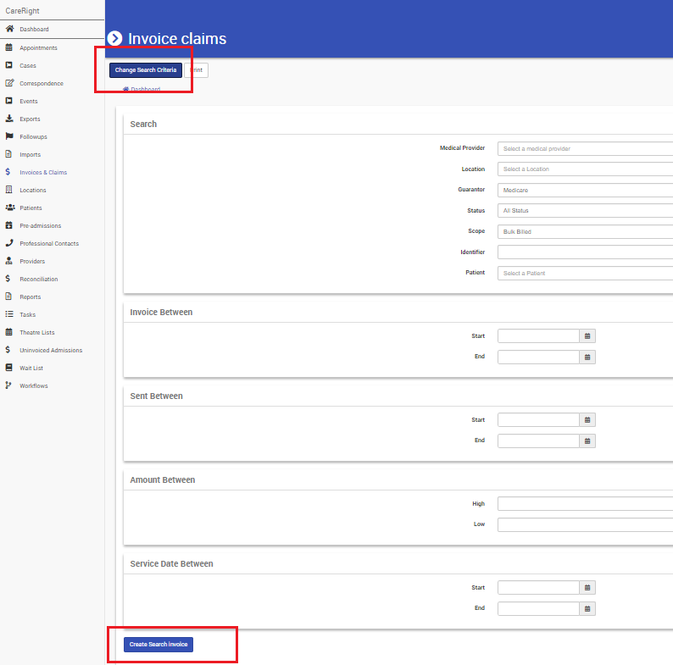Open calendar picker for Invoice Between Start
This screenshot has width=673, height=665.
click(x=587, y=336)
